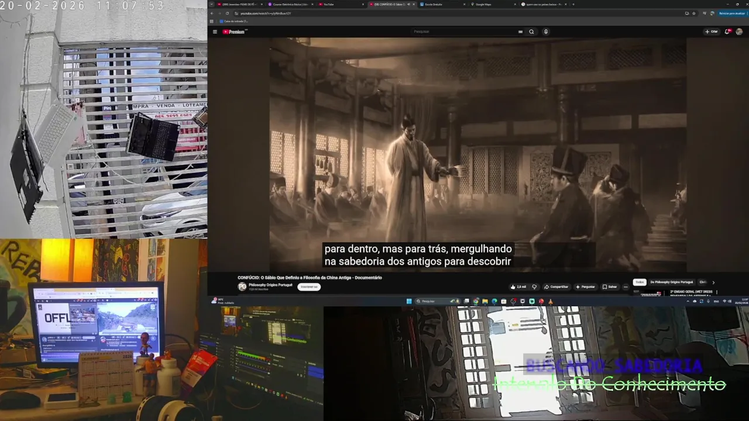Viewport: 749px width, 421px height.
Task: Click the Compartilhar share button
Action: pyautogui.click(x=556, y=287)
